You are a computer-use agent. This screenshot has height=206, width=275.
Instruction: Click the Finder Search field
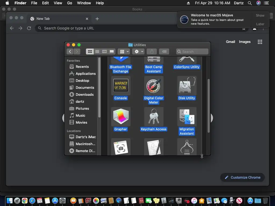tap(192, 51)
